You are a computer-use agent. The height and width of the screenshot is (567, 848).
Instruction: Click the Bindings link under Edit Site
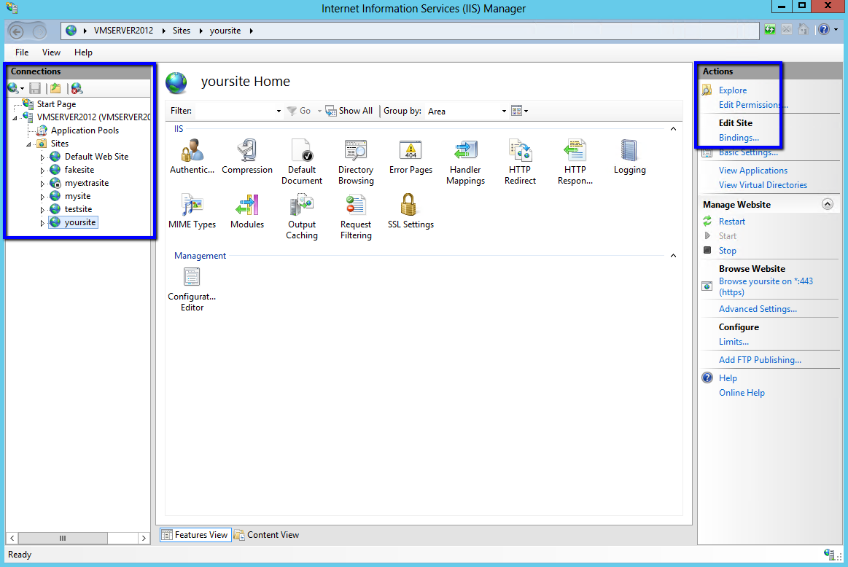point(739,137)
